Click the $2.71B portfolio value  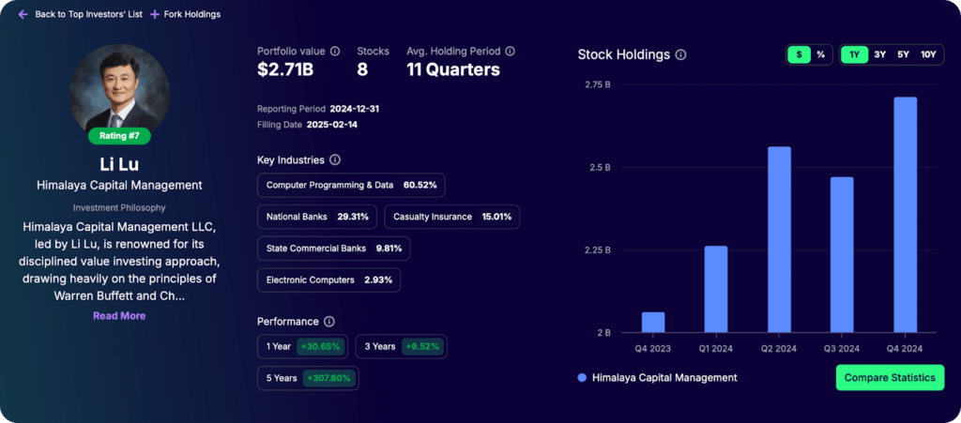(285, 69)
